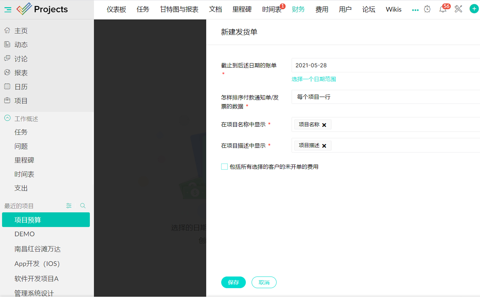The image size is (480, 297).
Task: Open notifications bell icon
Action: [x=442, y=10]
